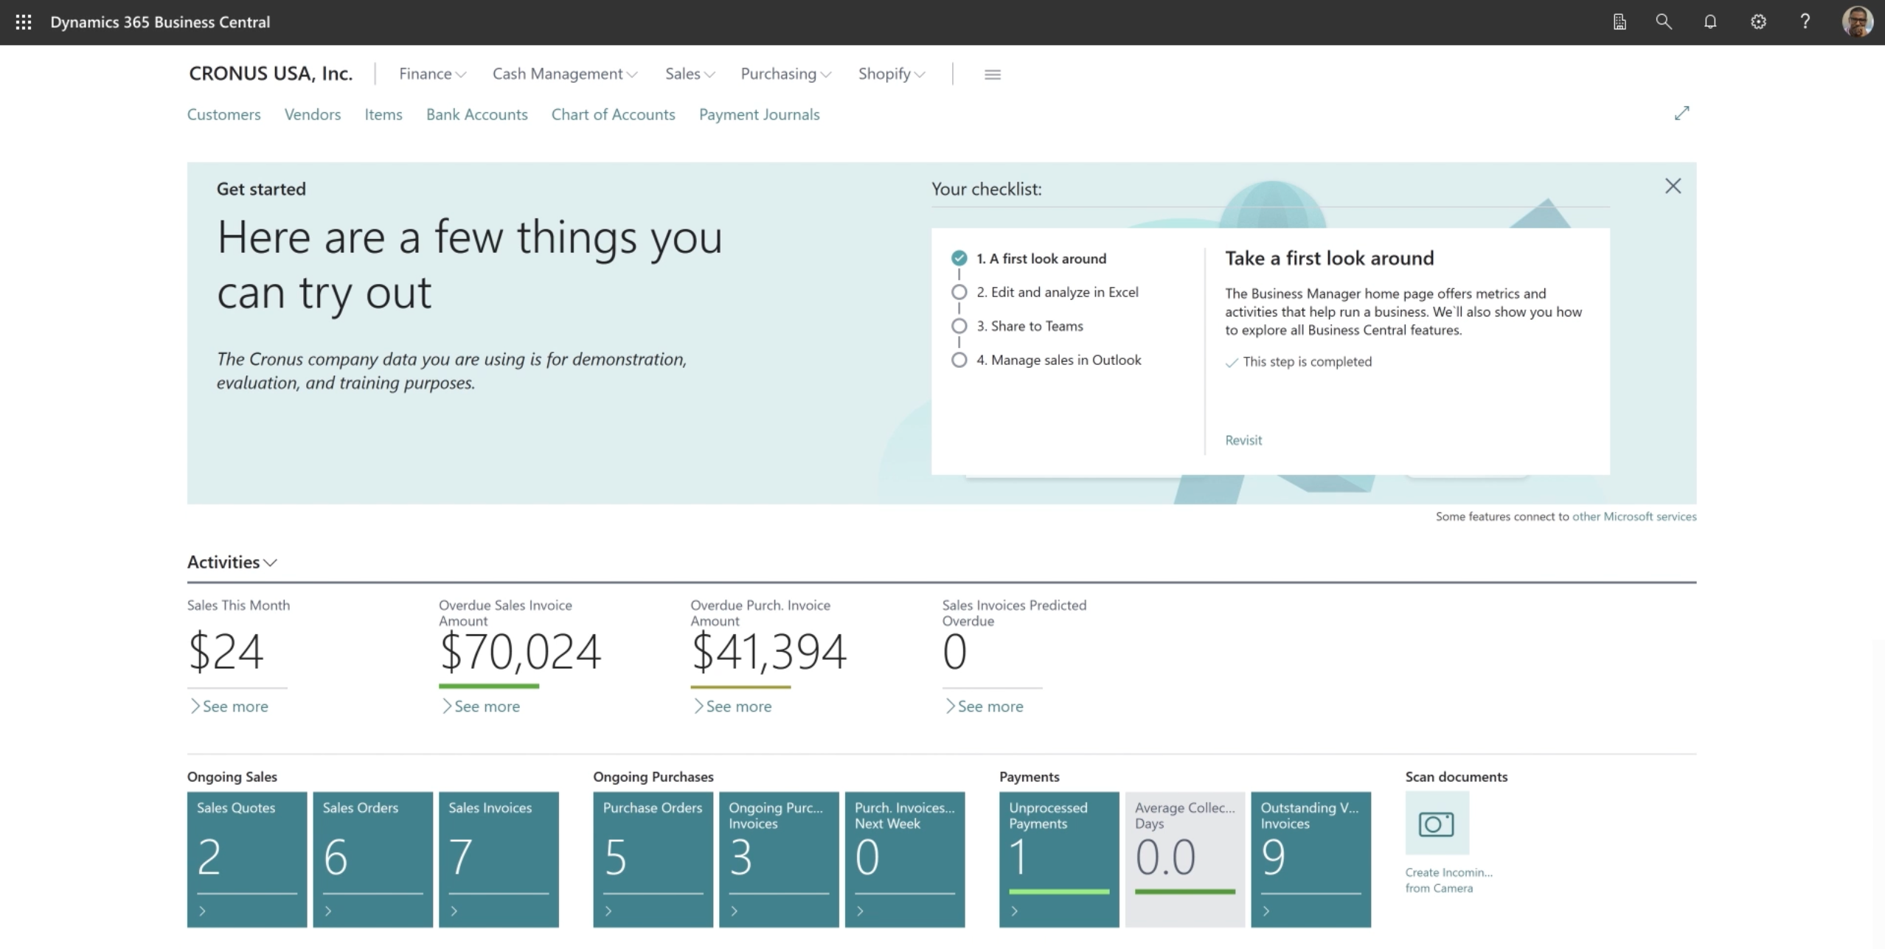Open the Outstanding Vendor Invoices tile count 9
This screenshot has height=949, width=1885.
1274,857
